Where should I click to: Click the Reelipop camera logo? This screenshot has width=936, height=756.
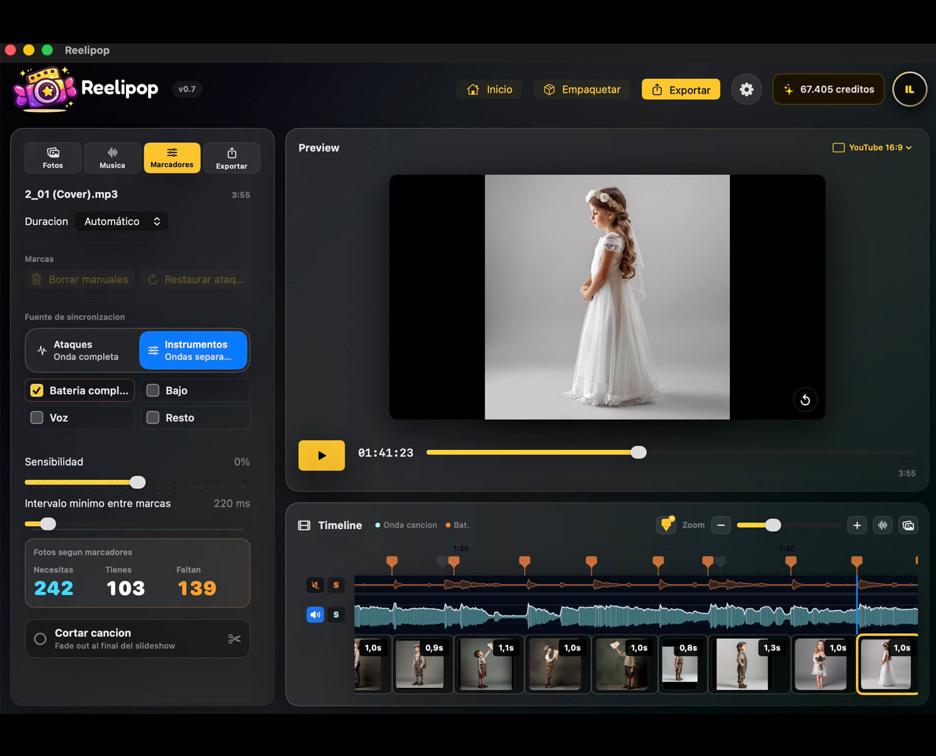click(x=45, y=89)
